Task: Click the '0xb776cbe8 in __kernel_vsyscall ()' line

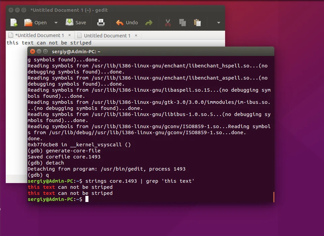Action: (x=79, y=145)
